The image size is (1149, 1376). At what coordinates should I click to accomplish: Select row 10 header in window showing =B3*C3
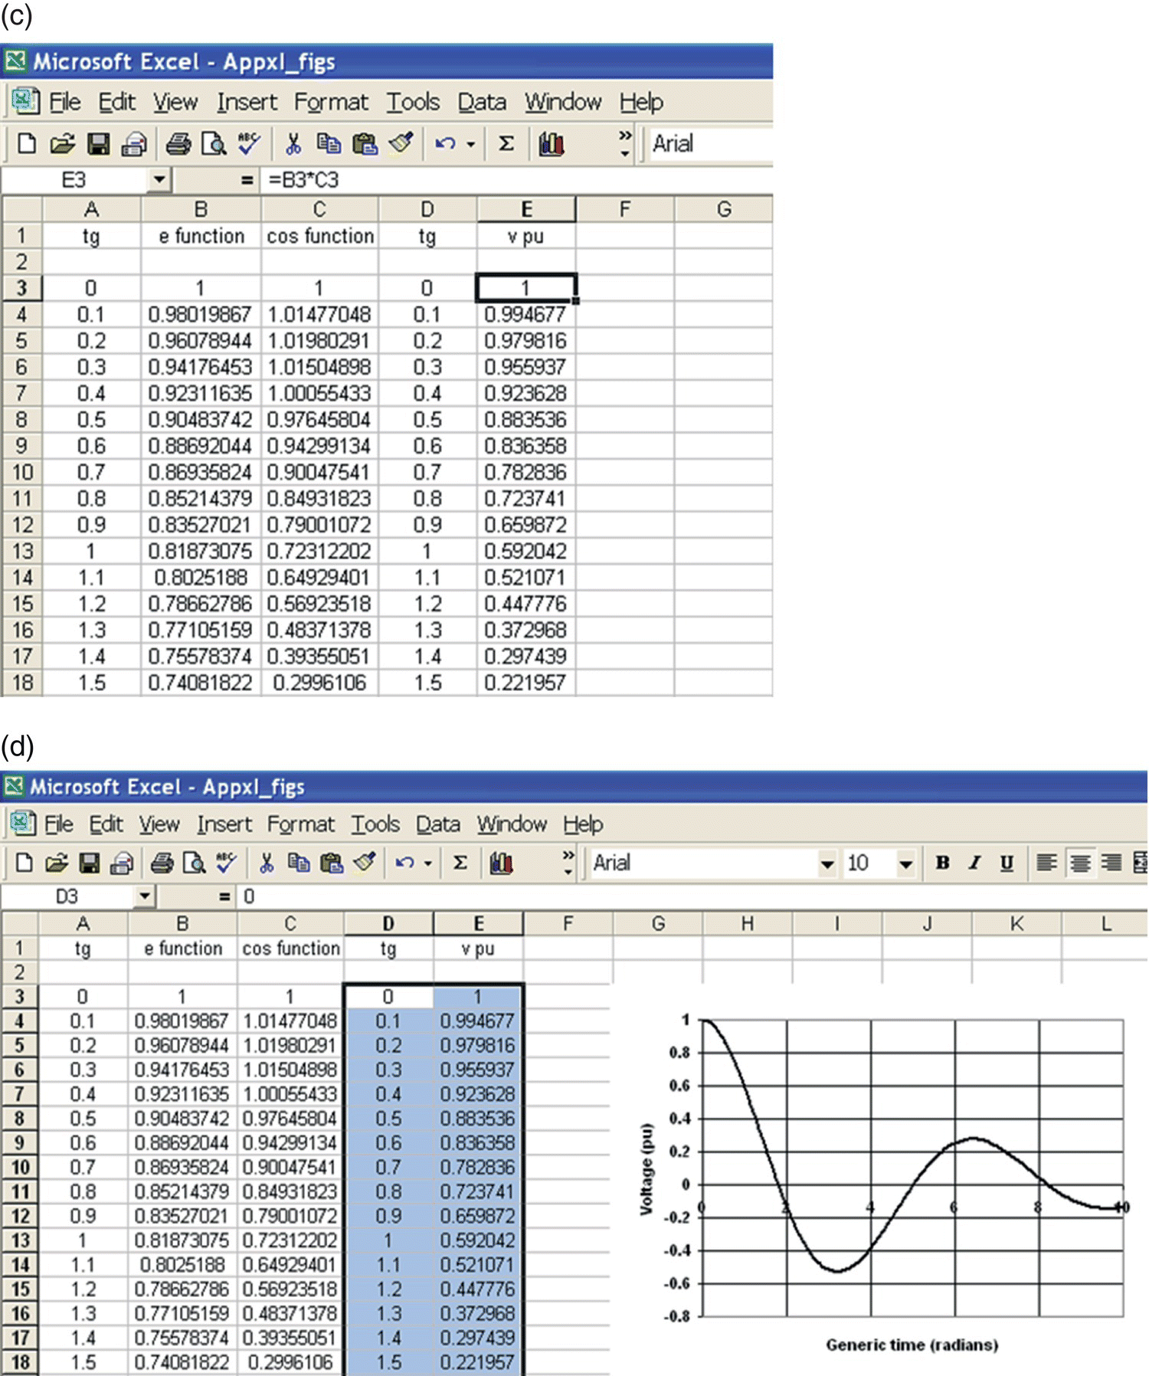click(x=21, y=472)
